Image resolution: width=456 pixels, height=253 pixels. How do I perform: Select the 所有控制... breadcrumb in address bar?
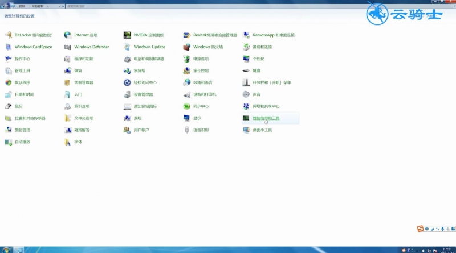pyautogui.click(x=39, y=6)
